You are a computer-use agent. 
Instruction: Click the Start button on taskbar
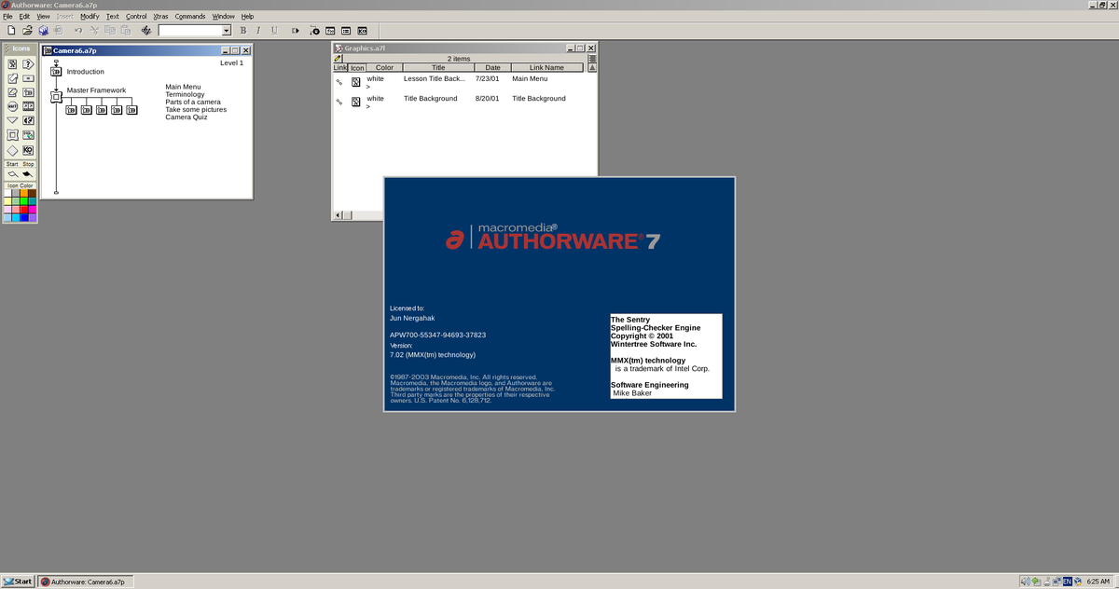19,582
